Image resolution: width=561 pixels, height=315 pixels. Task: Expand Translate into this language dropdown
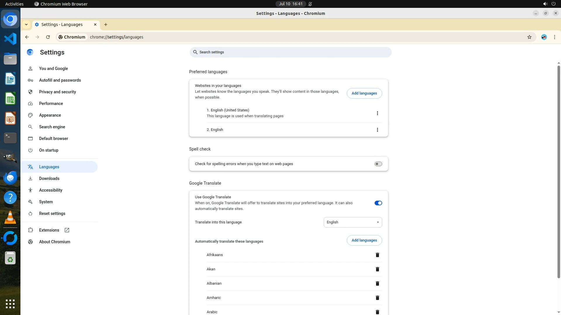[352, 222]
